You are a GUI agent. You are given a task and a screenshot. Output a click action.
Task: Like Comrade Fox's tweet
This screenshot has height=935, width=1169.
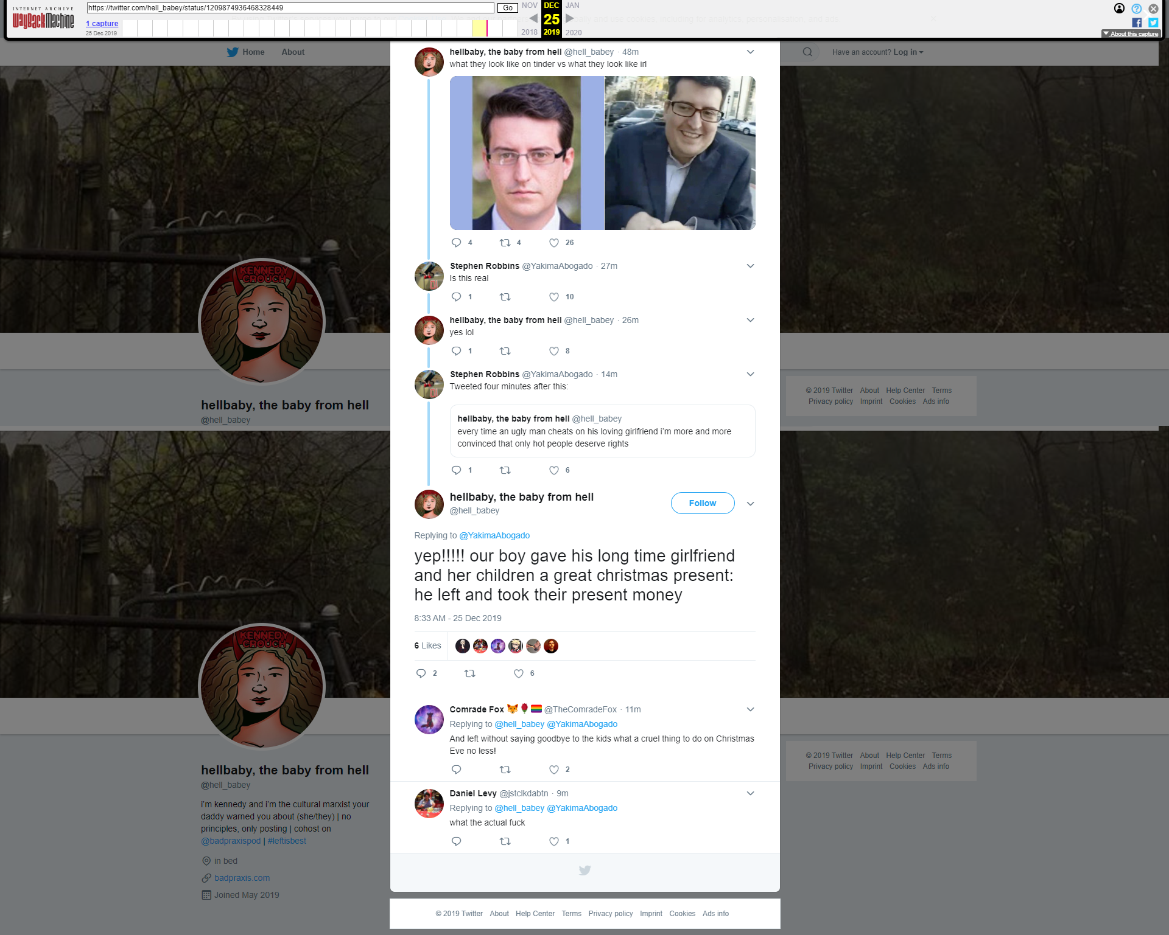pos(554,770)
